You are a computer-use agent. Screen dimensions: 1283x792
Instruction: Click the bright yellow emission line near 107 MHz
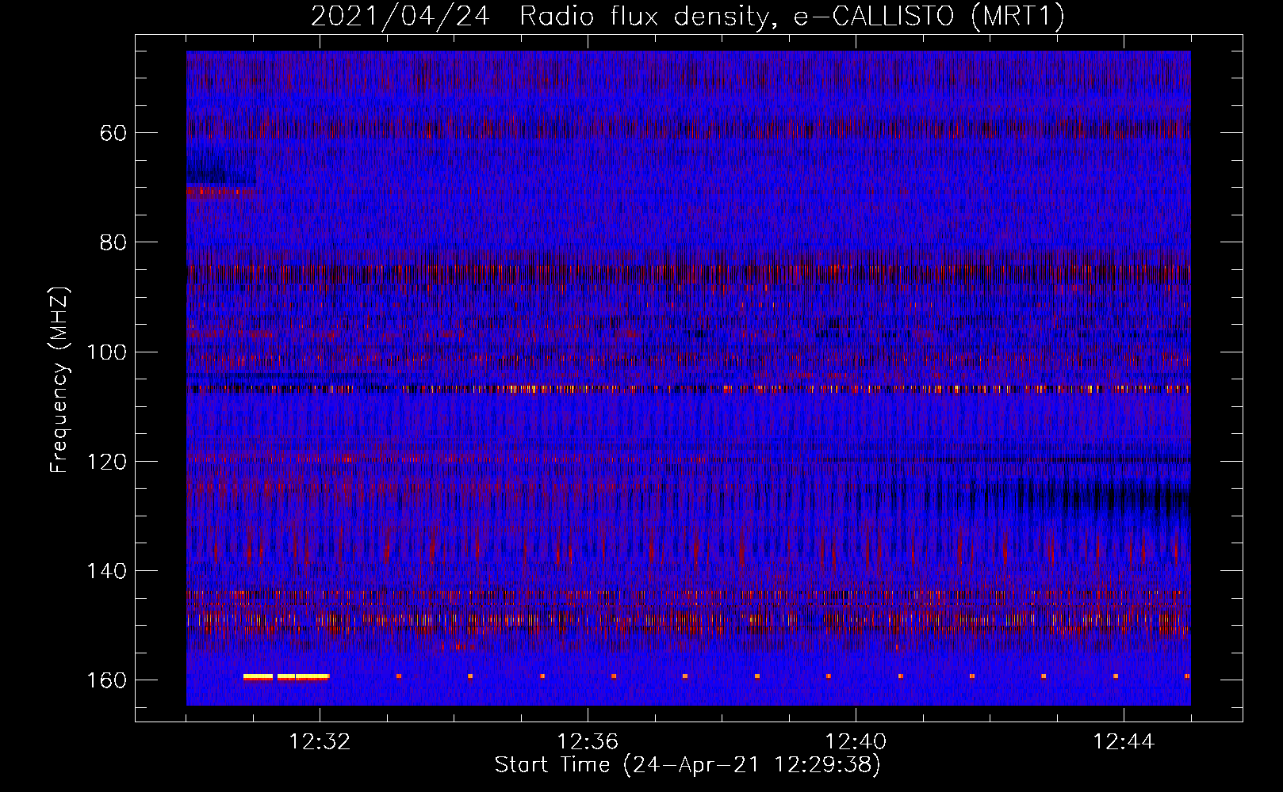pyautogui.click(x=688, y=389)
